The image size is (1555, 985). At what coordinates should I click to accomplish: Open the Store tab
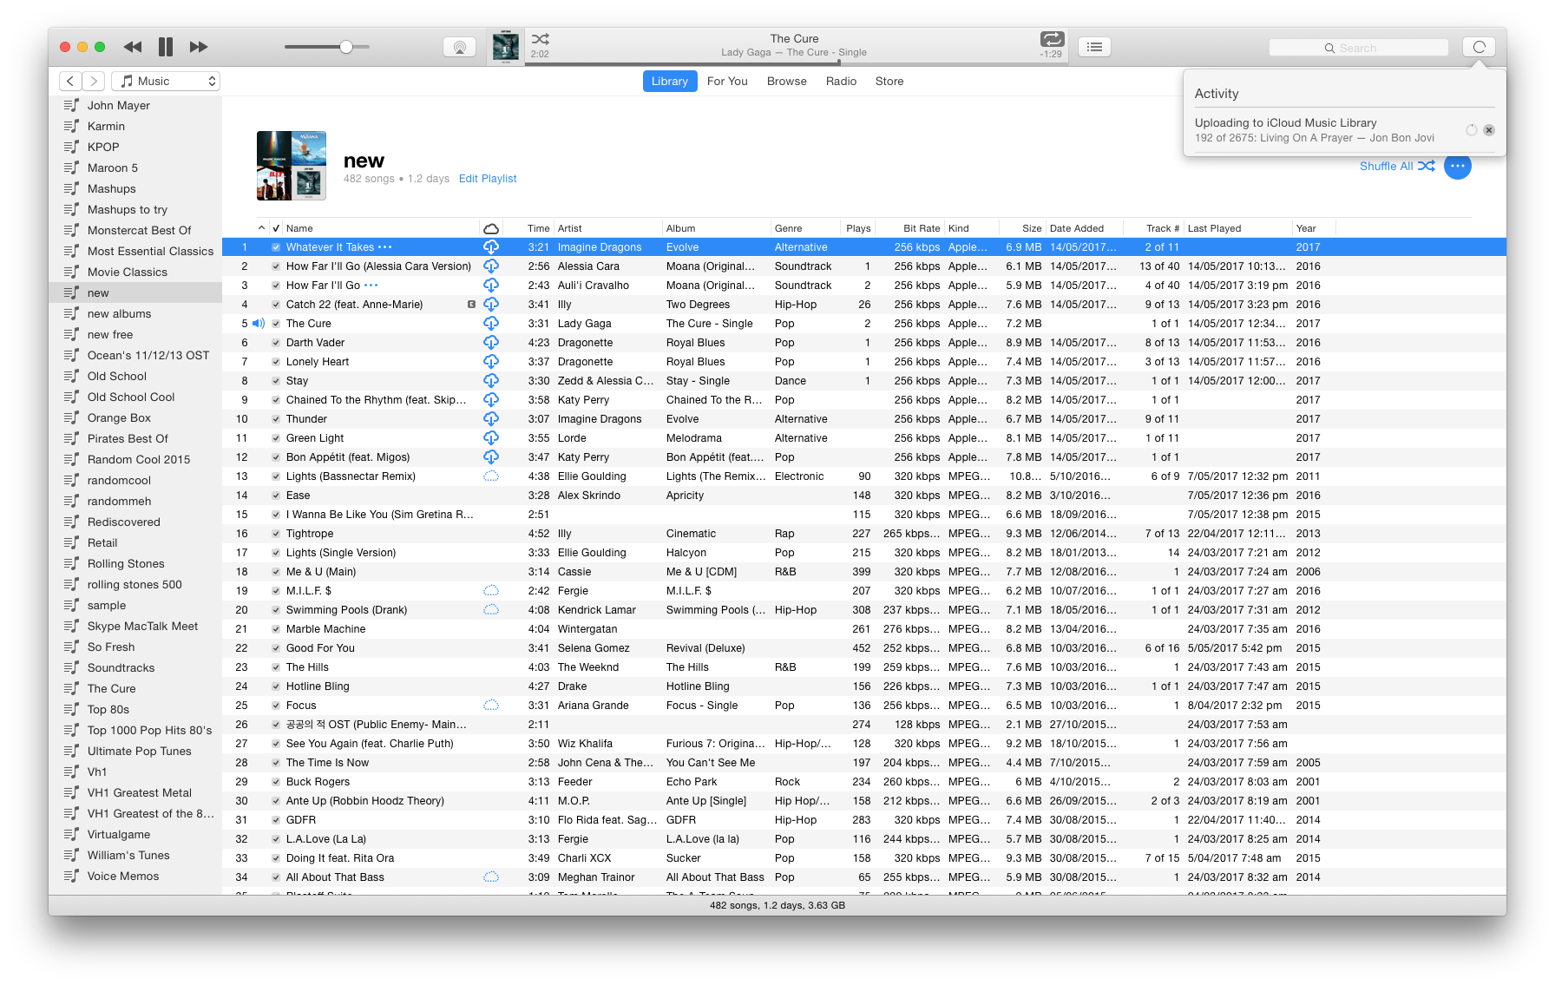pyautogui.click(x=889, y=81)
